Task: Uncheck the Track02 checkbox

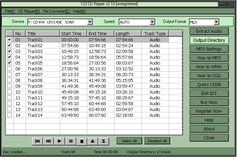Action: pos(9,45)
